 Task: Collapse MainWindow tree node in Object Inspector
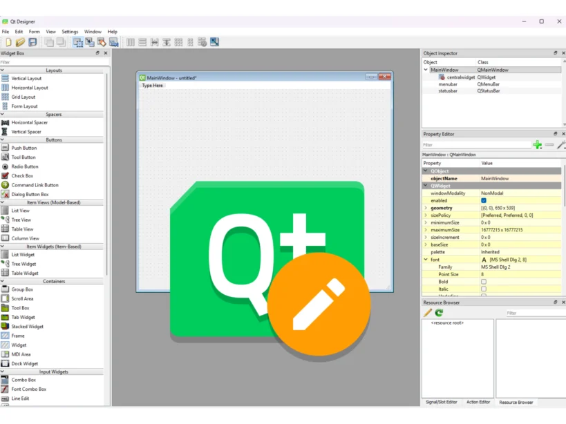426,70
